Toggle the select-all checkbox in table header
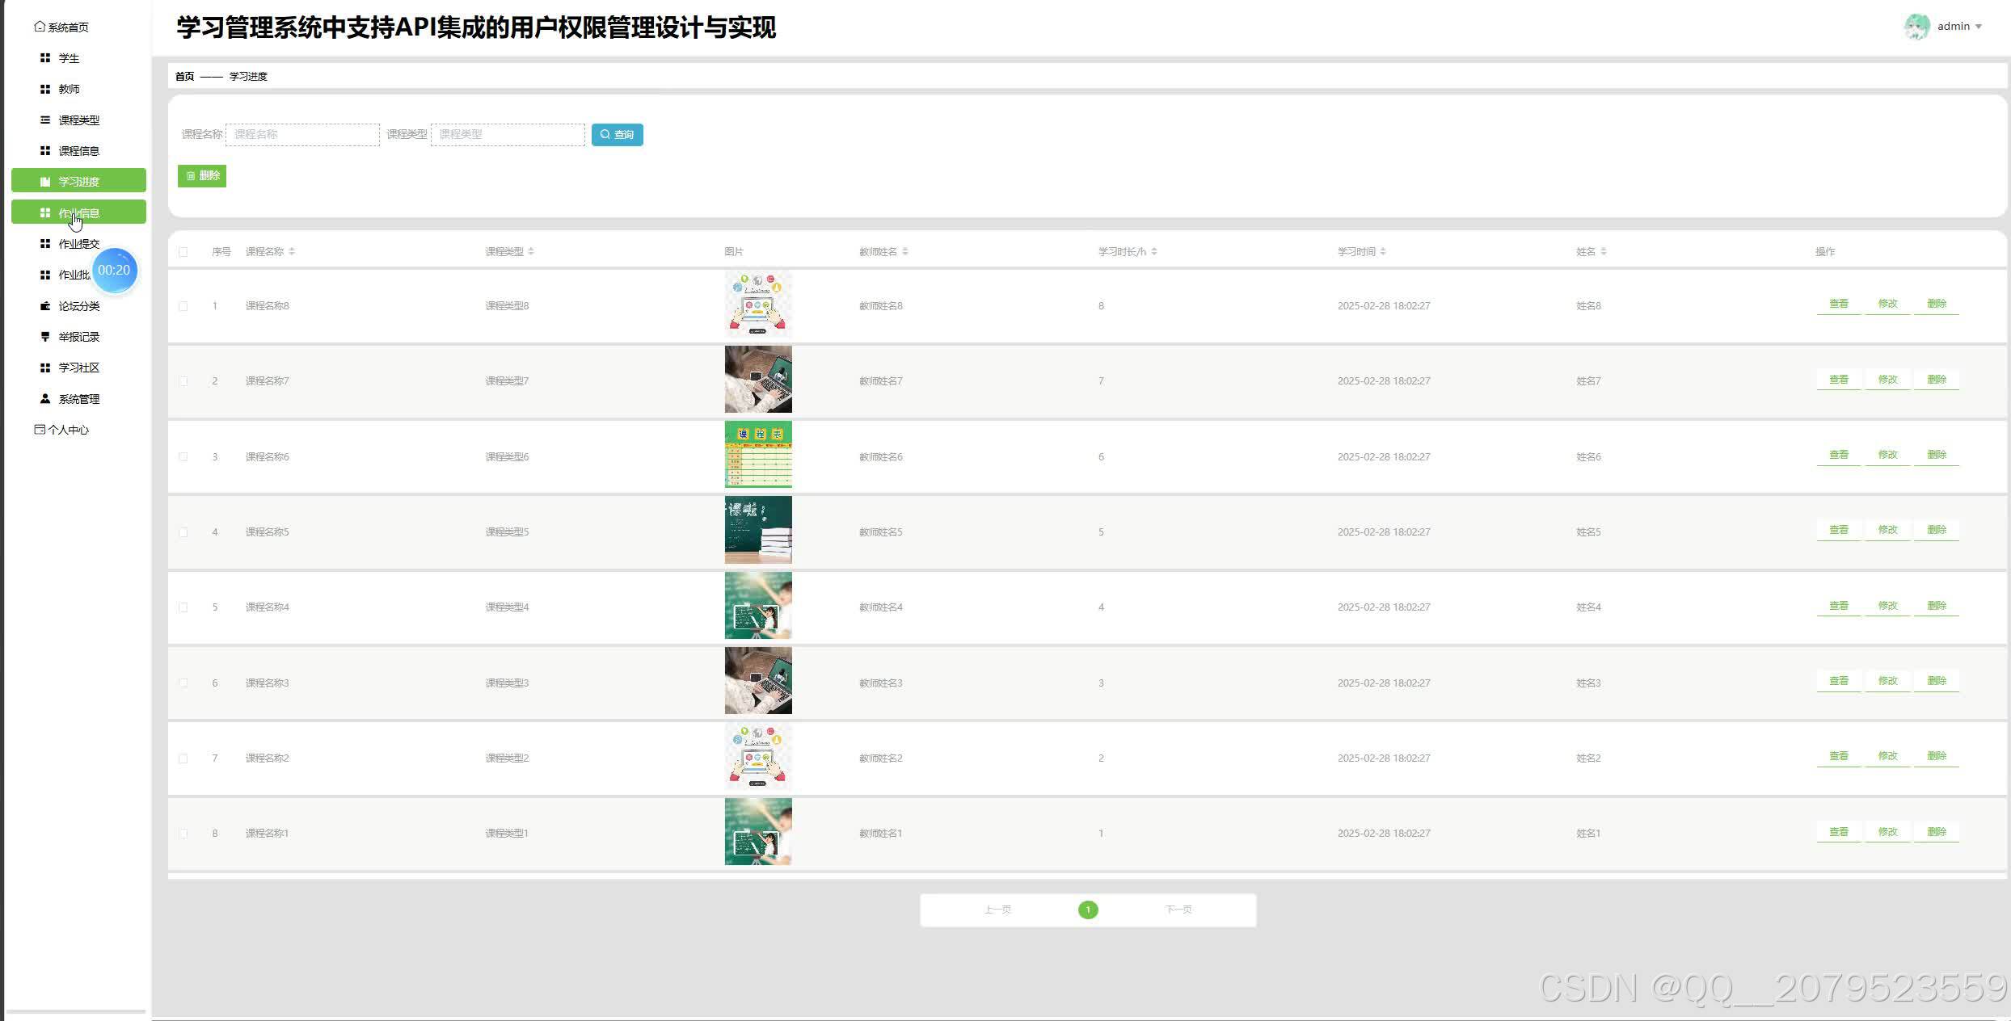 pos(183,252)
